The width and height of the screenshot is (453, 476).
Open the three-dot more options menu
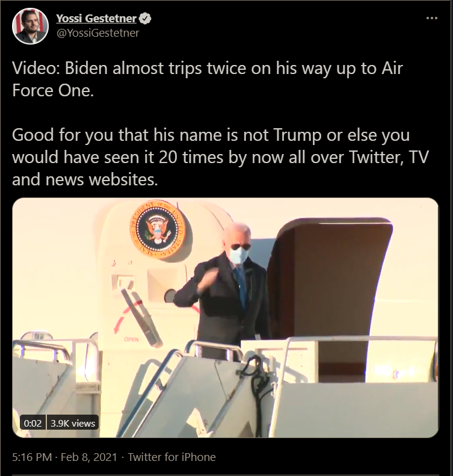(432, 18)
